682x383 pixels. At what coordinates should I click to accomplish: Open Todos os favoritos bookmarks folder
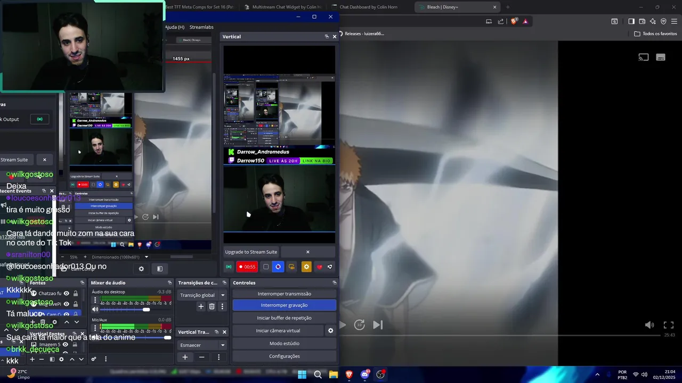(x=656, y=34)
